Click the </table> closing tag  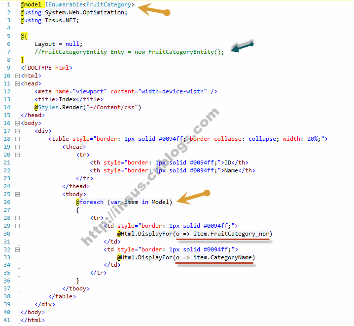point(62,296)
